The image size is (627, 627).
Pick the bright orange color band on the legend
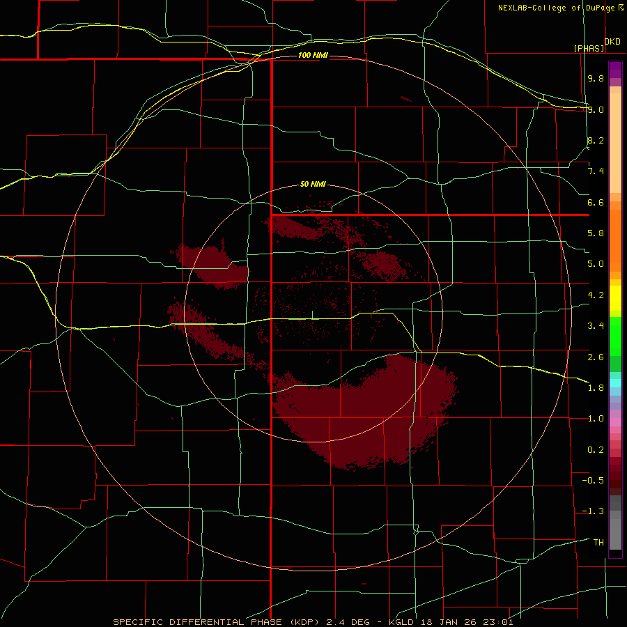click(x=615, y=240)
